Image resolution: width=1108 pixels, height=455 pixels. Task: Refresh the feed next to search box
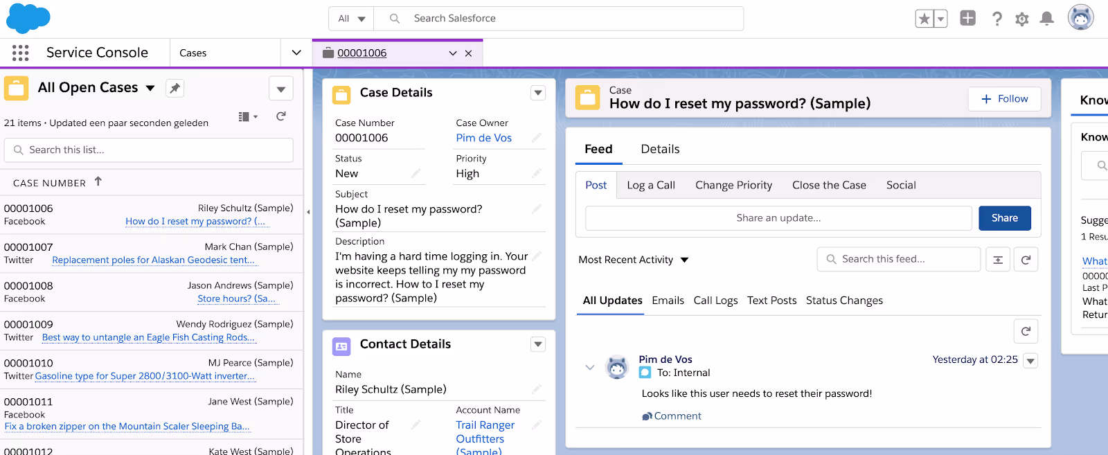pos(1026,260)
